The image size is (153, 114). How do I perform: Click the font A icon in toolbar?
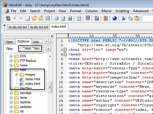(x=70, y=18)
